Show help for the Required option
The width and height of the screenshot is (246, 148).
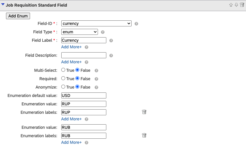tap(96, 79)
